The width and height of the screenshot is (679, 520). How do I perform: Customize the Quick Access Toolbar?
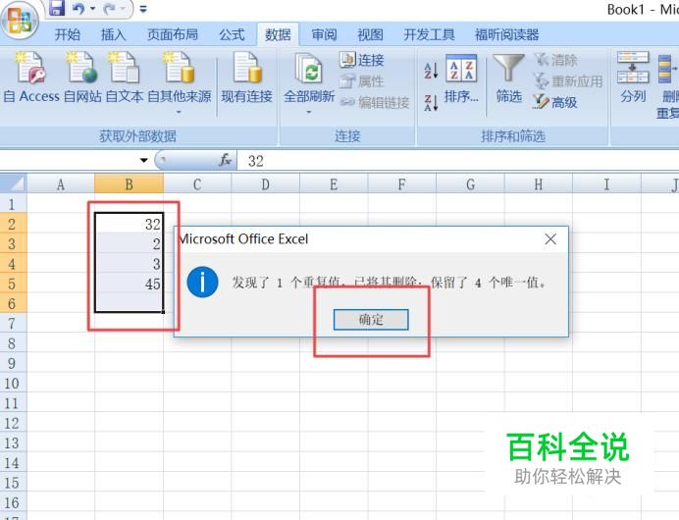click(x=143, y=8)
